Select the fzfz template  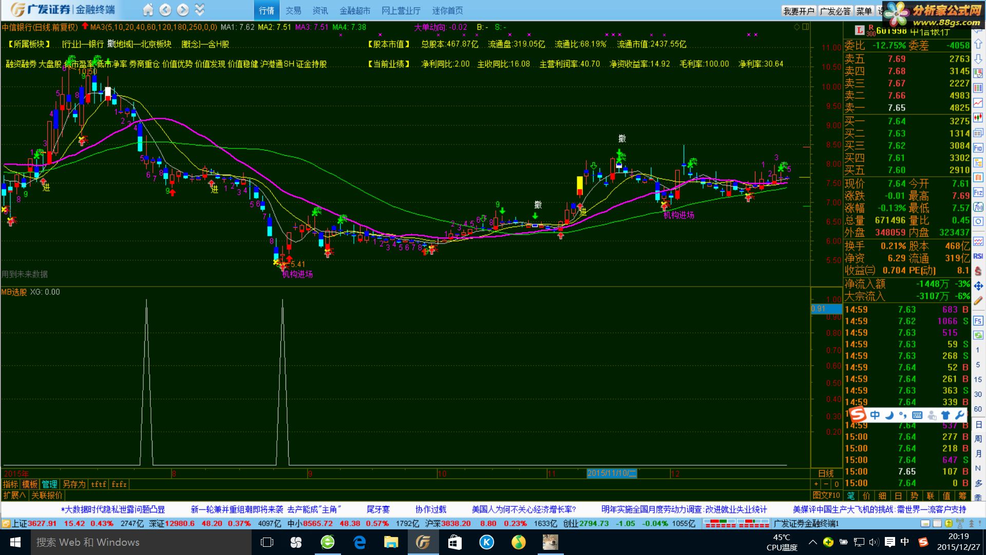click(119, 485)
